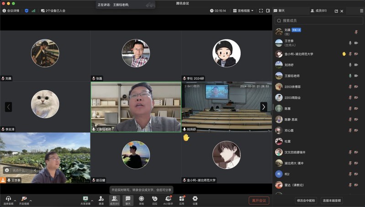Open the 共享屏幕 share screen tool

click(x=85, y=199)
